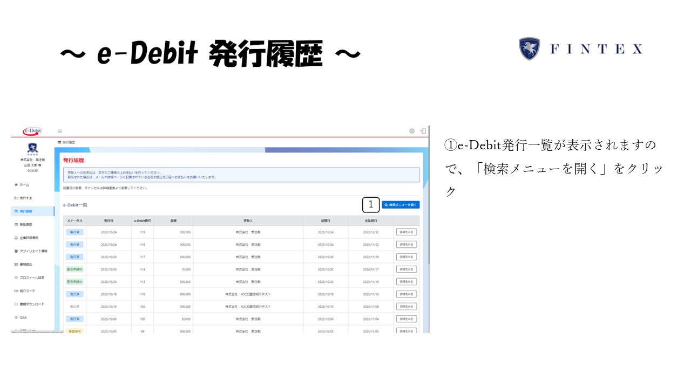
Task: Click the 受取人 column header
Action: click(x=248, y=220)
